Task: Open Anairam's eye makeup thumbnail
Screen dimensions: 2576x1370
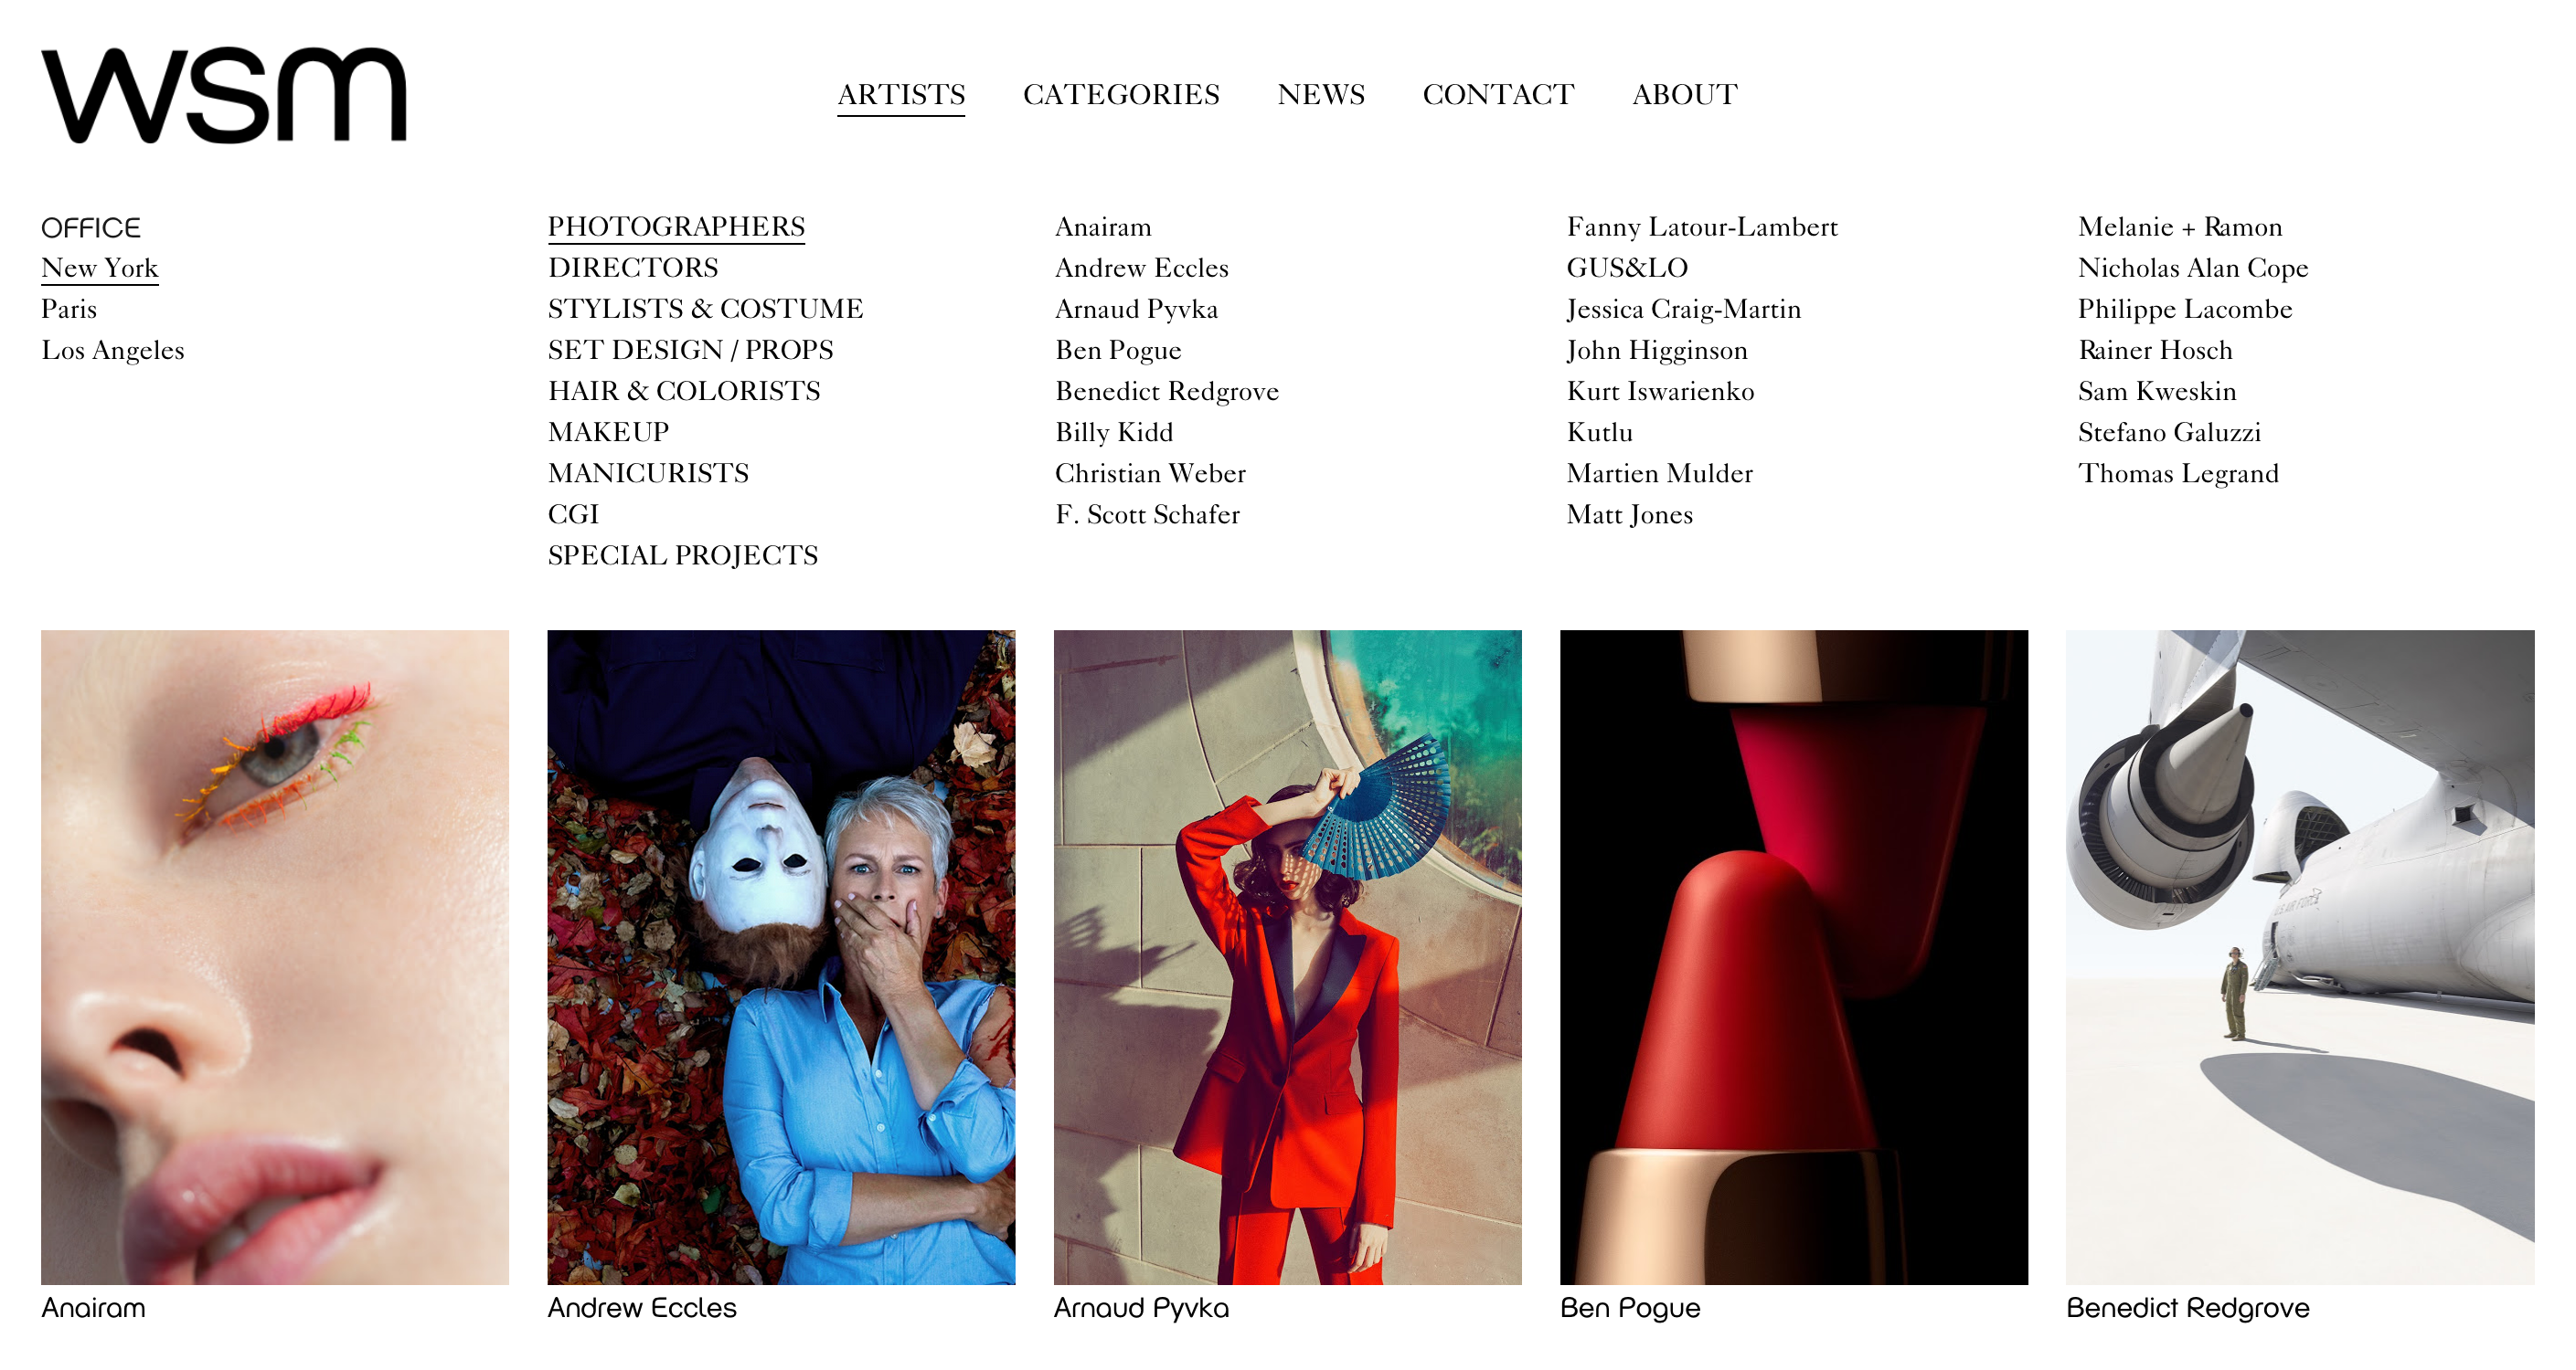Action: (x=275, y=957)
